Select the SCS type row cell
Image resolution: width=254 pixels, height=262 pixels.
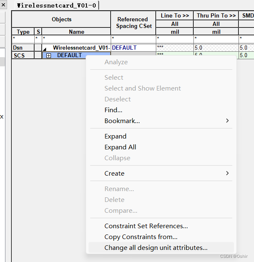click(23, 55)
